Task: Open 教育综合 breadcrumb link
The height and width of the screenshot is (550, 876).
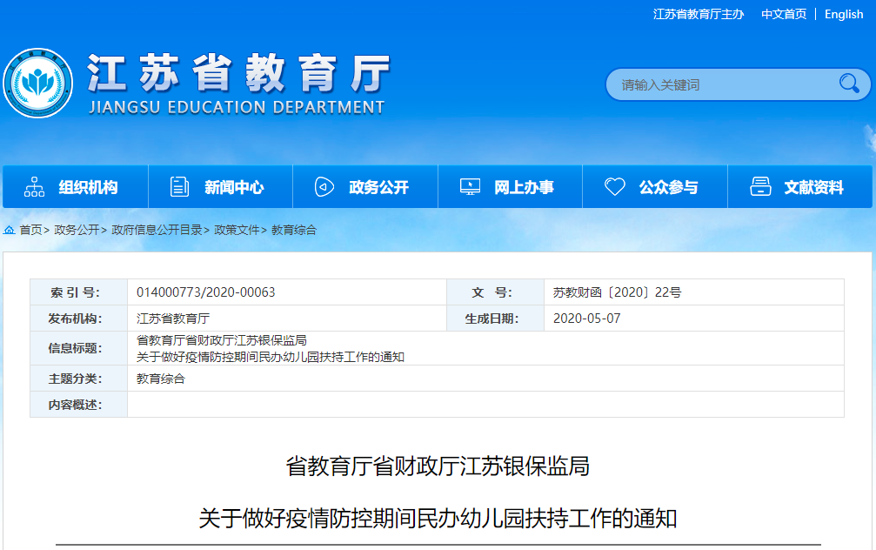Action: click(294, 230)
